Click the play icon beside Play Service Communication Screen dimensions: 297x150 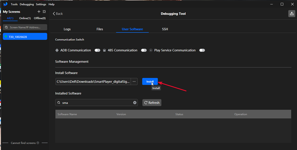[151, 50]
